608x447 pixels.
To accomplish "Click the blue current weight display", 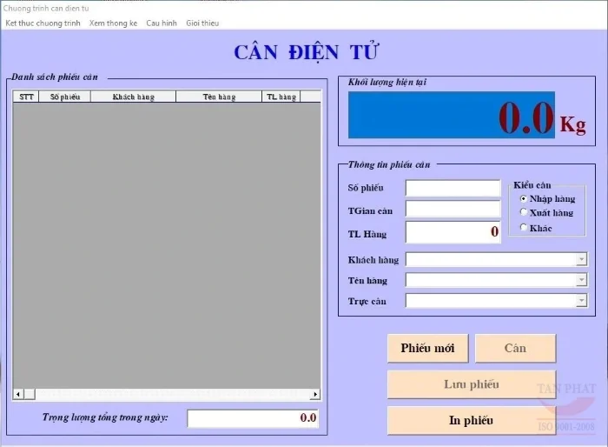I will tap(452, 115).
